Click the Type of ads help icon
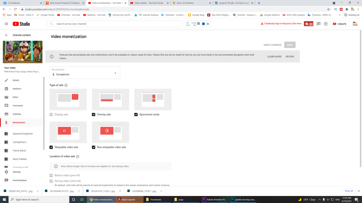 pyautogui.click(x=66, y=85)
